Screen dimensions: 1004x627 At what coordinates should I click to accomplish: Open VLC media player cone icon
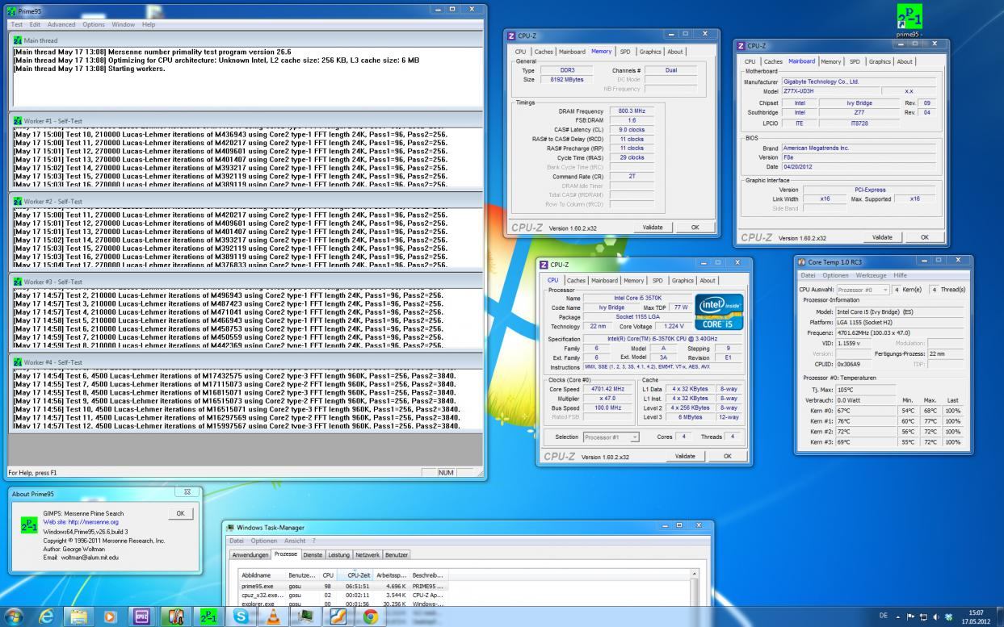coord(273,617)
